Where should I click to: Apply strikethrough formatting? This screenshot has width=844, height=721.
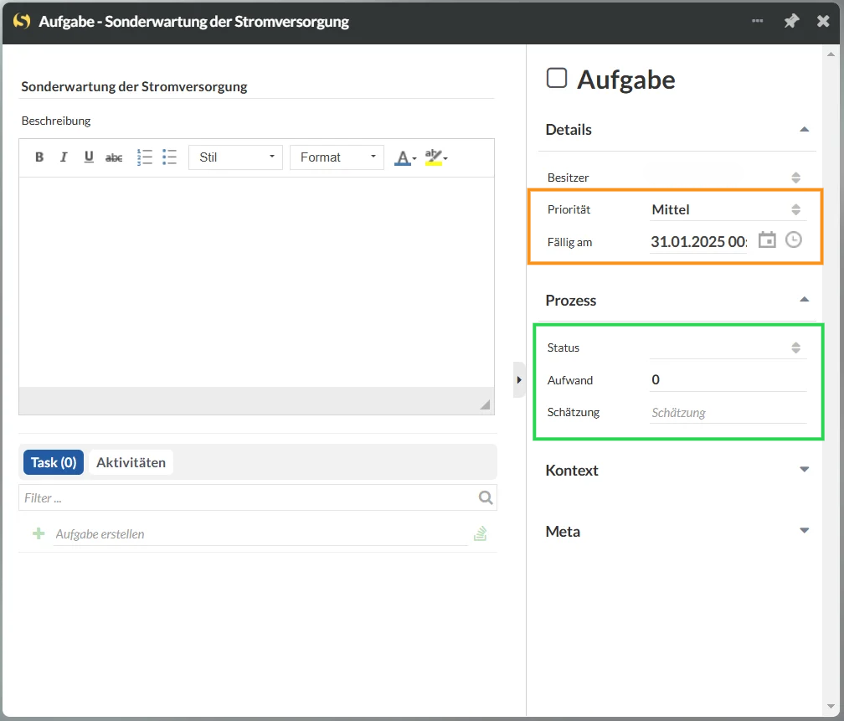114,157
